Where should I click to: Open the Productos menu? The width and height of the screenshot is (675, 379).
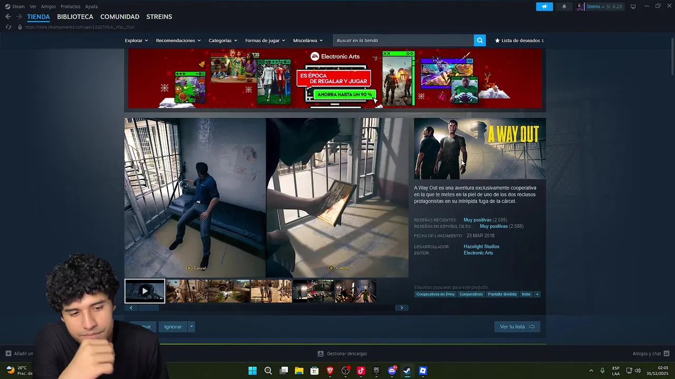click(71, 6)
